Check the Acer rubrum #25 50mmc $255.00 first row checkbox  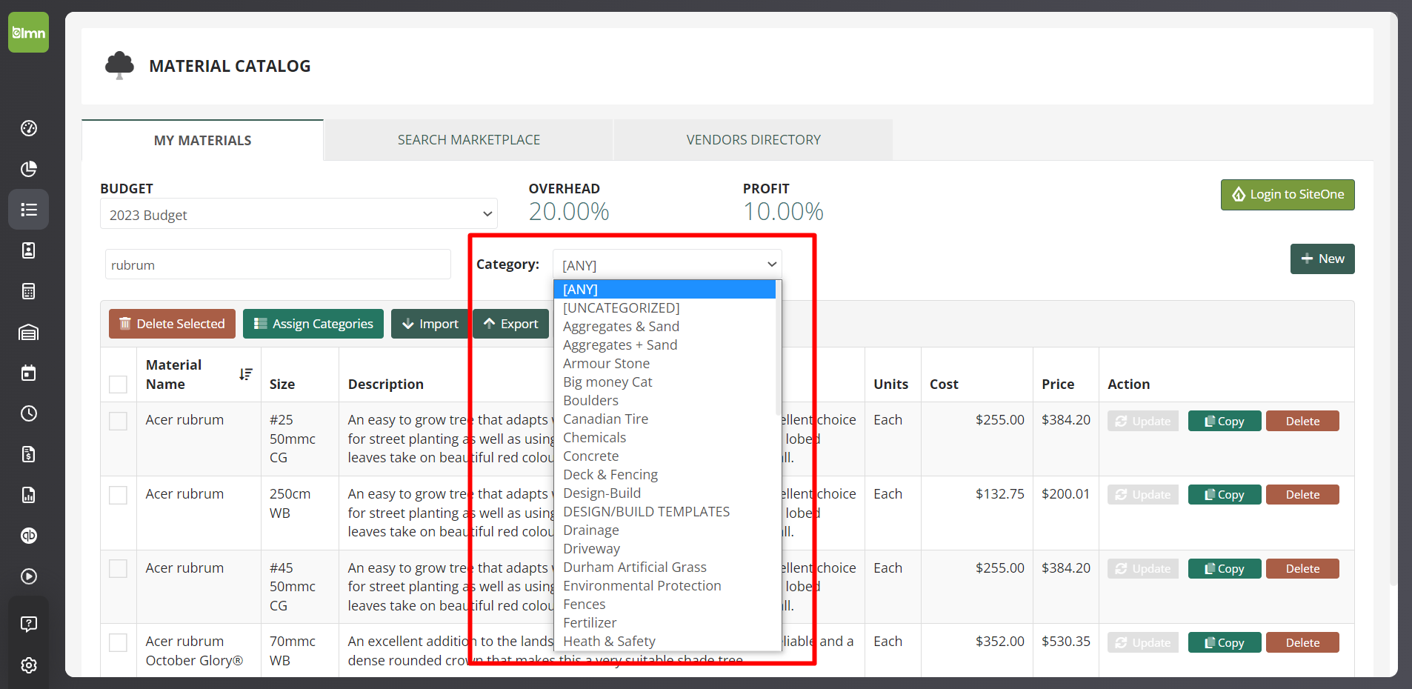point(118,421)
